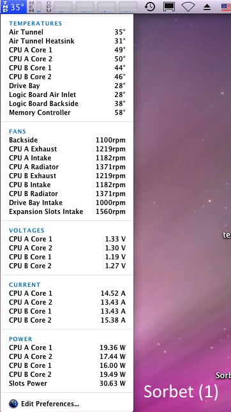Select Expansion Slots Intake 1560rpm row
231x412 pixels.
point(67,211)
